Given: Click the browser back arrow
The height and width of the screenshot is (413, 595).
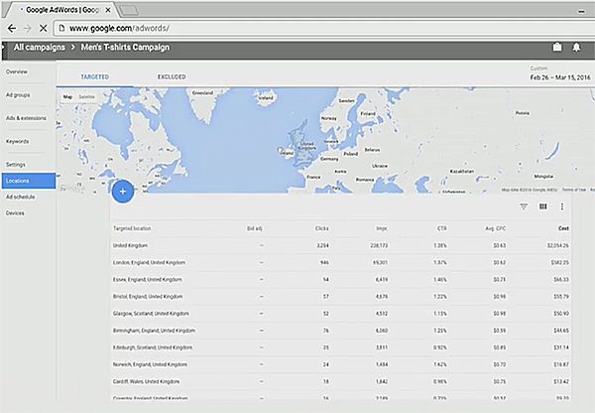Looking at the screenshot, I should tap(12, 28).
